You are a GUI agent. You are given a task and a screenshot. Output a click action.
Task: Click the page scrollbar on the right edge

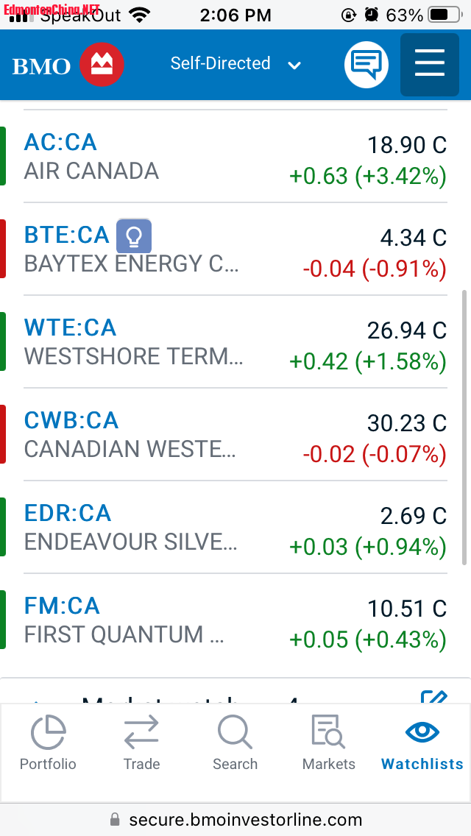pos(464,427)
